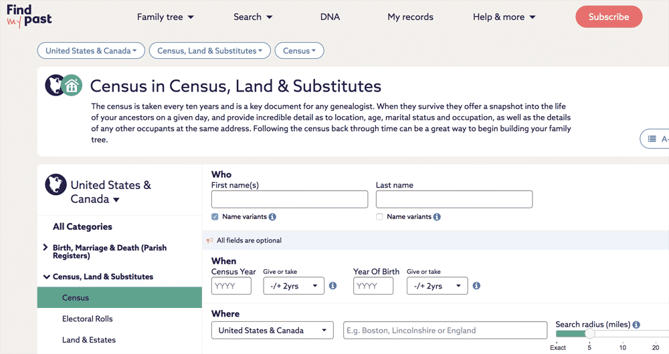669x354 pixels.
Task: Select All Categories in sidebar
Action: tap(82, 226)
